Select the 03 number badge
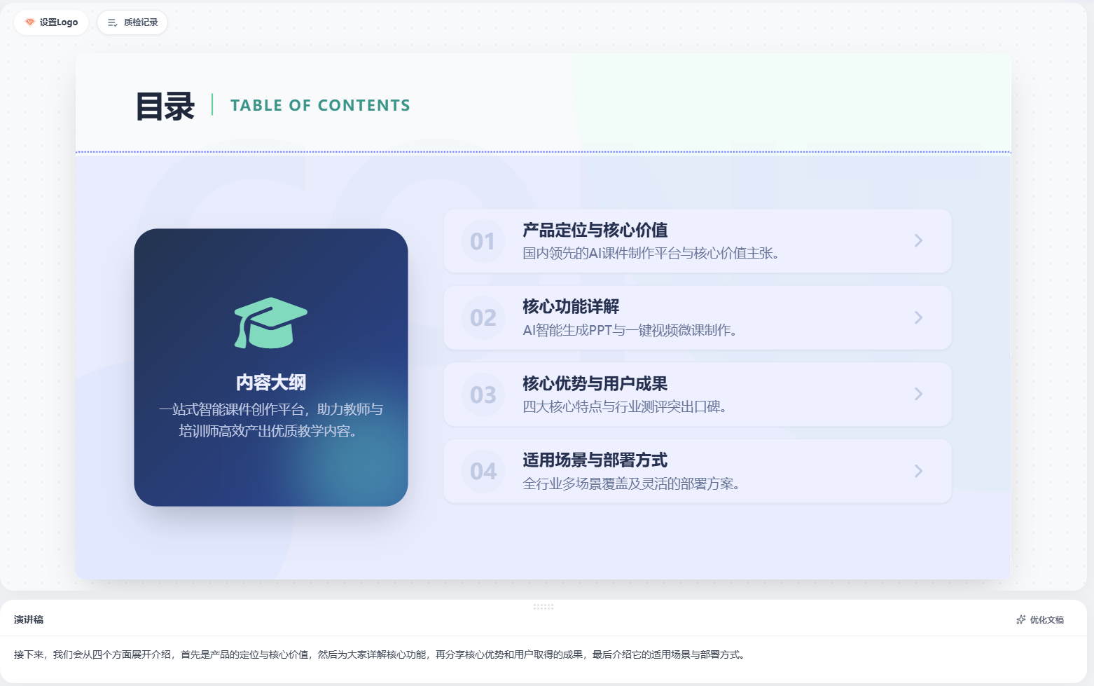Screen dimensions: 1094x686 pyautogui.click(x=483, y=395)
